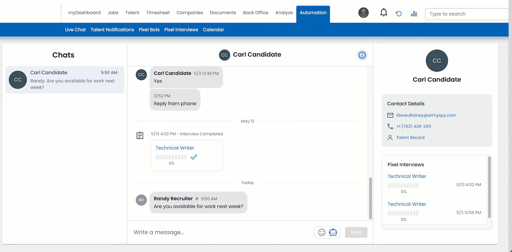This screenshot has height=252, width=512.
Task: Click the 'Interview Completed' status text
Action: click(201, 134)
